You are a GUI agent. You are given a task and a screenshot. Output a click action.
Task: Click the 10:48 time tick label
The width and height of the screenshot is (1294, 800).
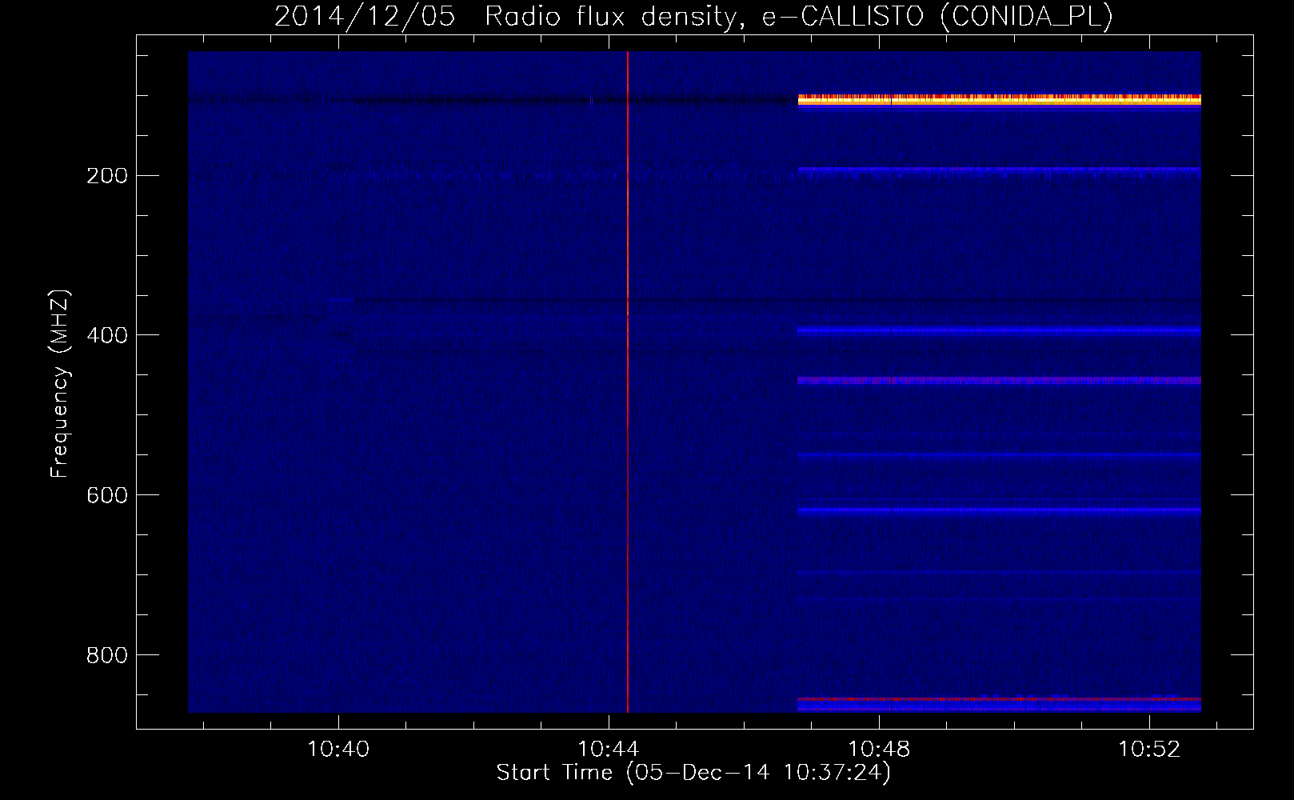(879, 750)
